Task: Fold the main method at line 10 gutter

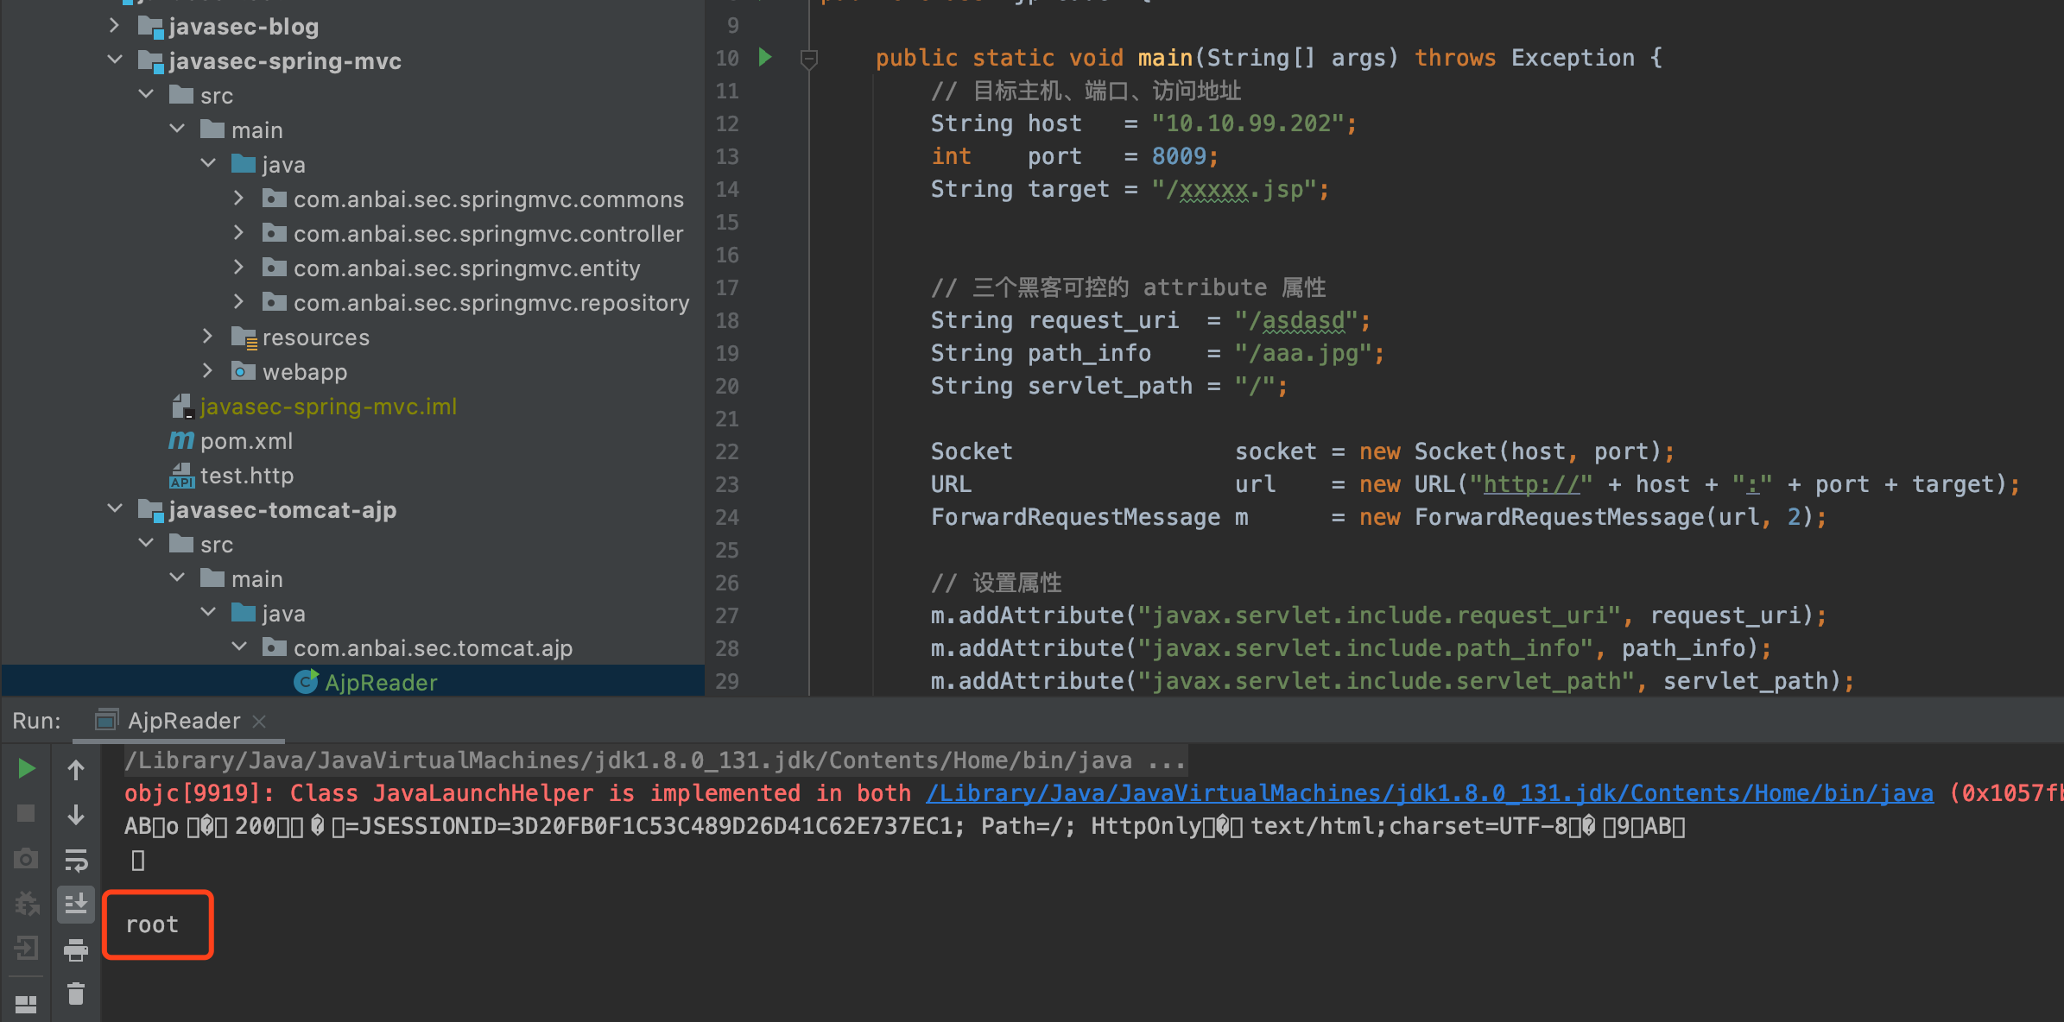Action: click(809, 59)
